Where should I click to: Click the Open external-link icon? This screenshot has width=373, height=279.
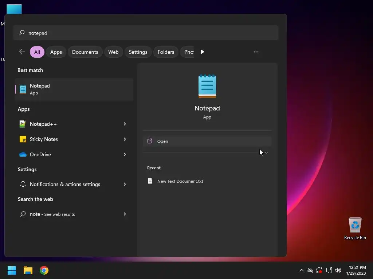pos(150,141)
